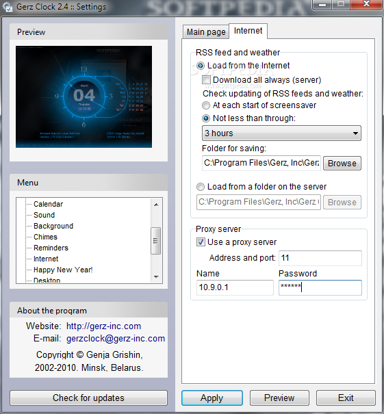Select Not less than through option
Screen dimensions: 384x414
click(206, 118)
